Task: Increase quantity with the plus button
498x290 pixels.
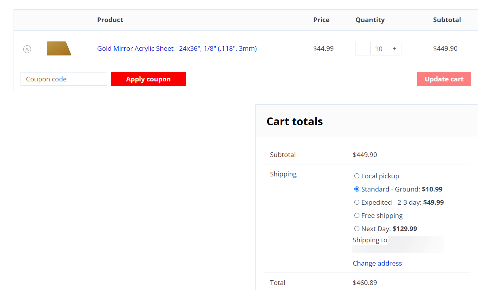Action: coord(395,49)
